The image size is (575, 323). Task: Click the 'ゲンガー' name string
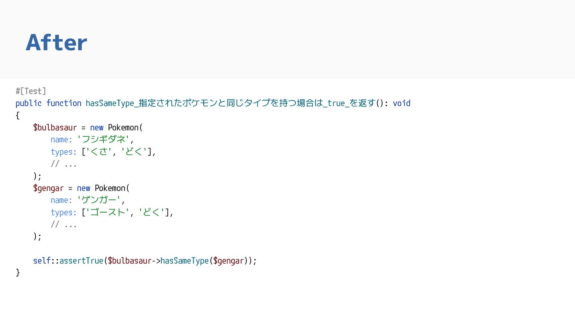99,200
